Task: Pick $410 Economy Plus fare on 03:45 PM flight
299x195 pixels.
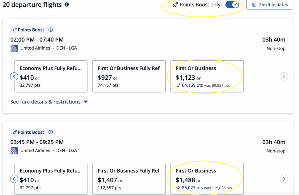Action: point(51,179)
